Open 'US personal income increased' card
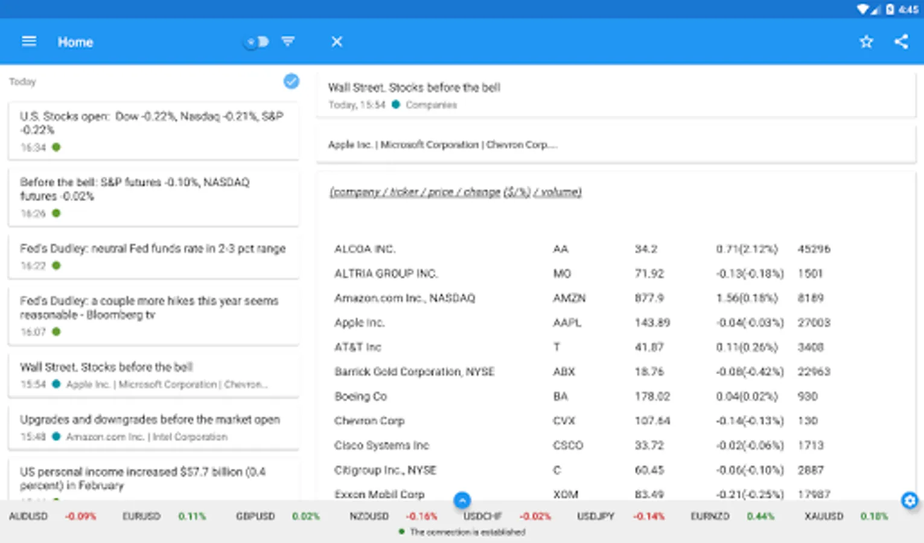Image resolution: width=924 pixels, height=543 pixels. click(153, 479)
